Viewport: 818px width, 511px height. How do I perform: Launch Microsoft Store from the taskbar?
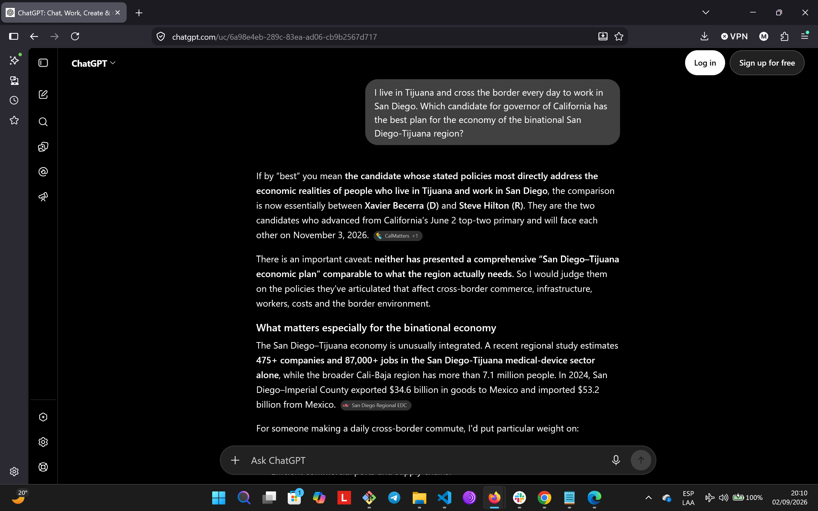pos(294,498)
